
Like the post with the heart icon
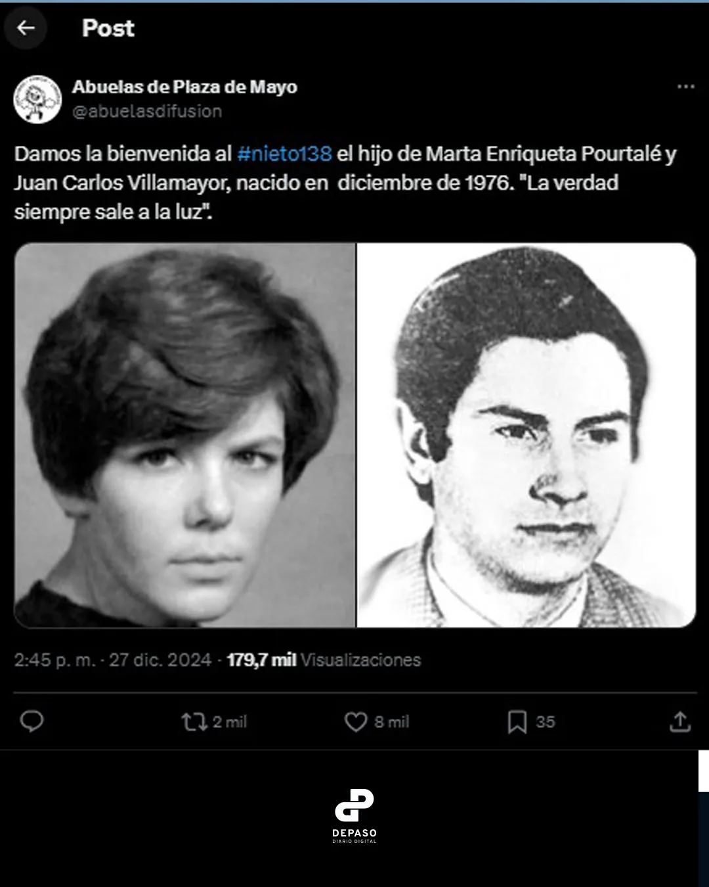pyautogui.click(x=356, y=722)
